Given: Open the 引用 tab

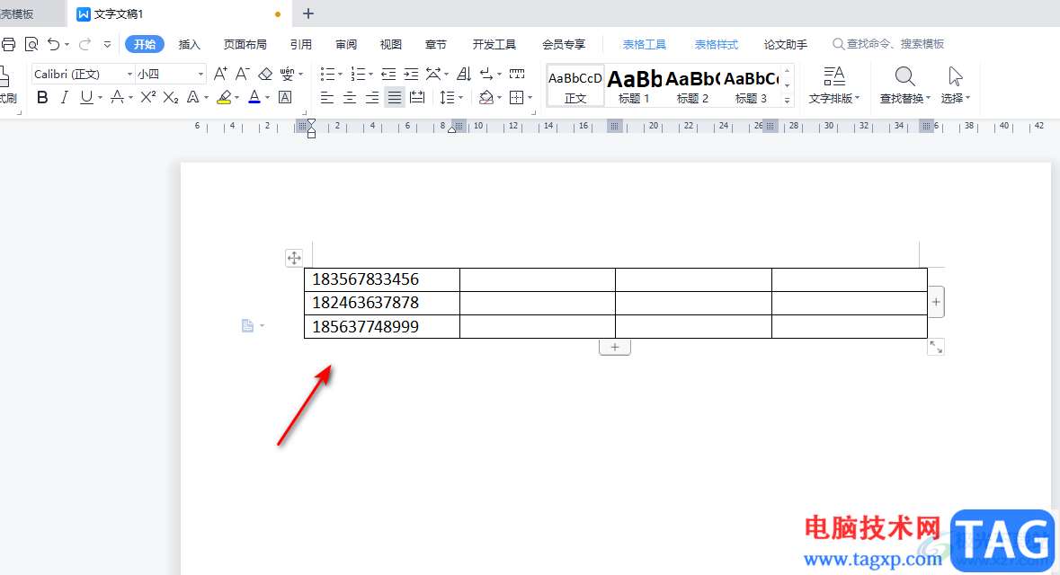Looking at the screenshot, I should [x=301, y=45].
